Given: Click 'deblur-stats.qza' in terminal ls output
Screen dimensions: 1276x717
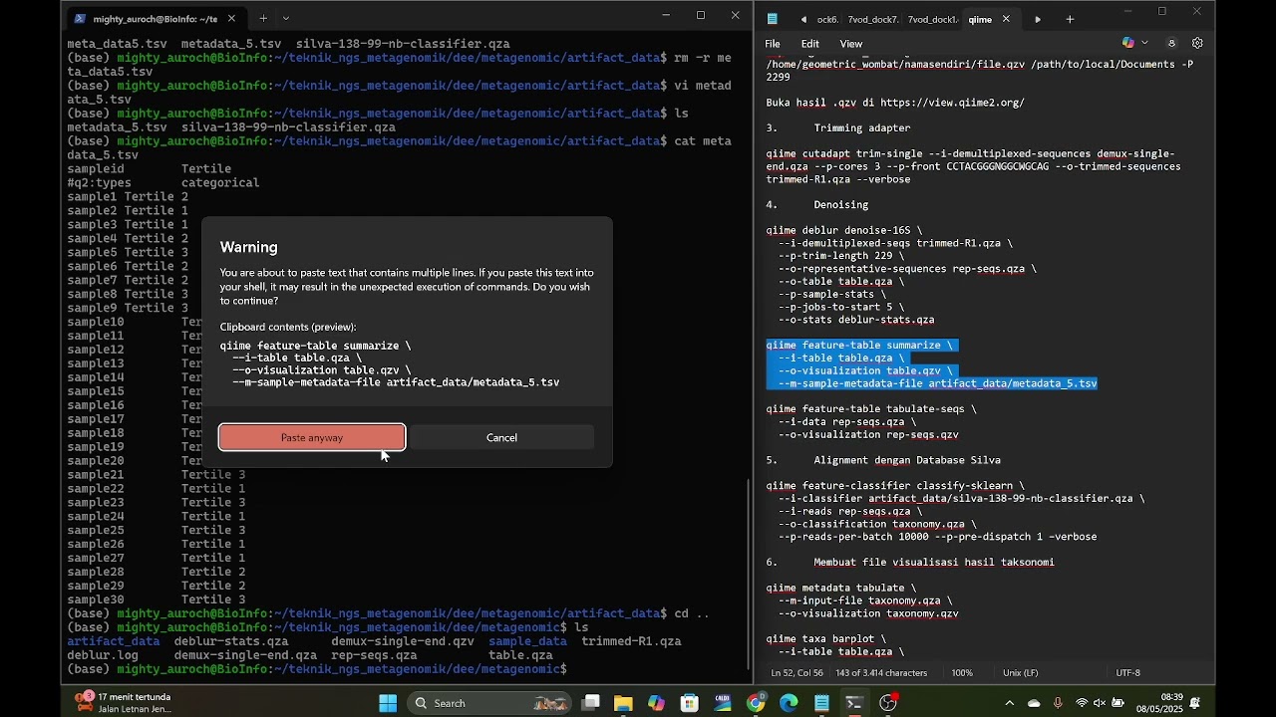Looking at the screenshot, I should (x=231, y=641).
